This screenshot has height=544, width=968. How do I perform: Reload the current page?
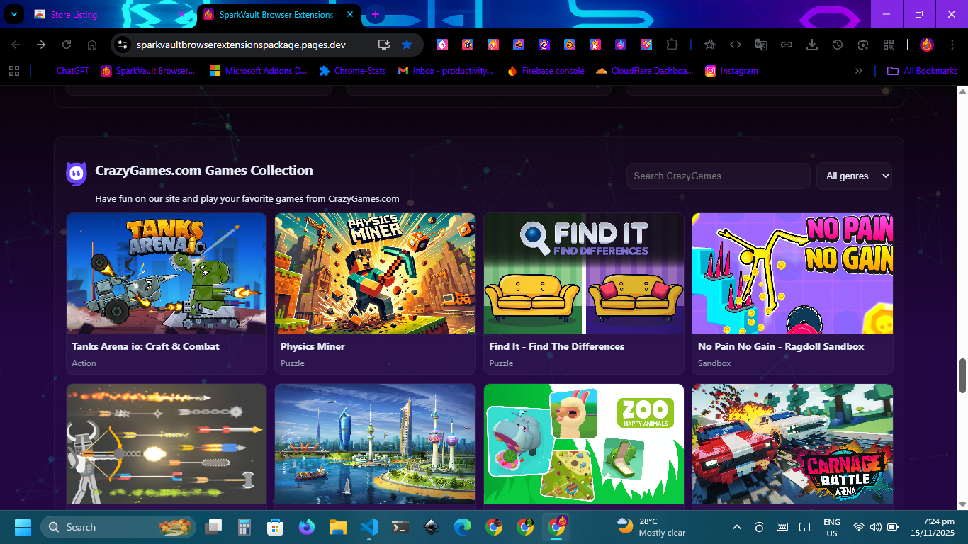pos(67,45)
